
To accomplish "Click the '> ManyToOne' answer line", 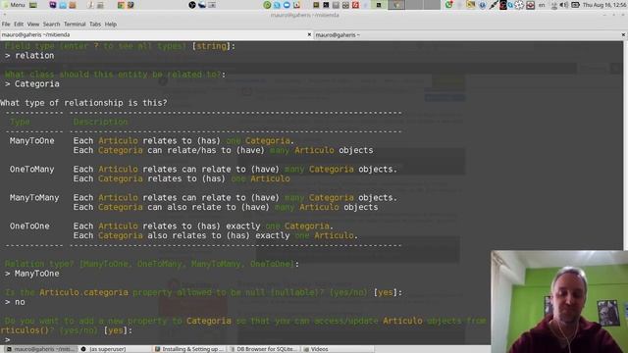I will pos(32,274).
